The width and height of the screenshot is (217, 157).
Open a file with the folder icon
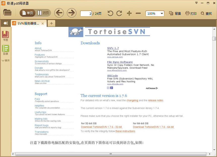coord(7,12)
